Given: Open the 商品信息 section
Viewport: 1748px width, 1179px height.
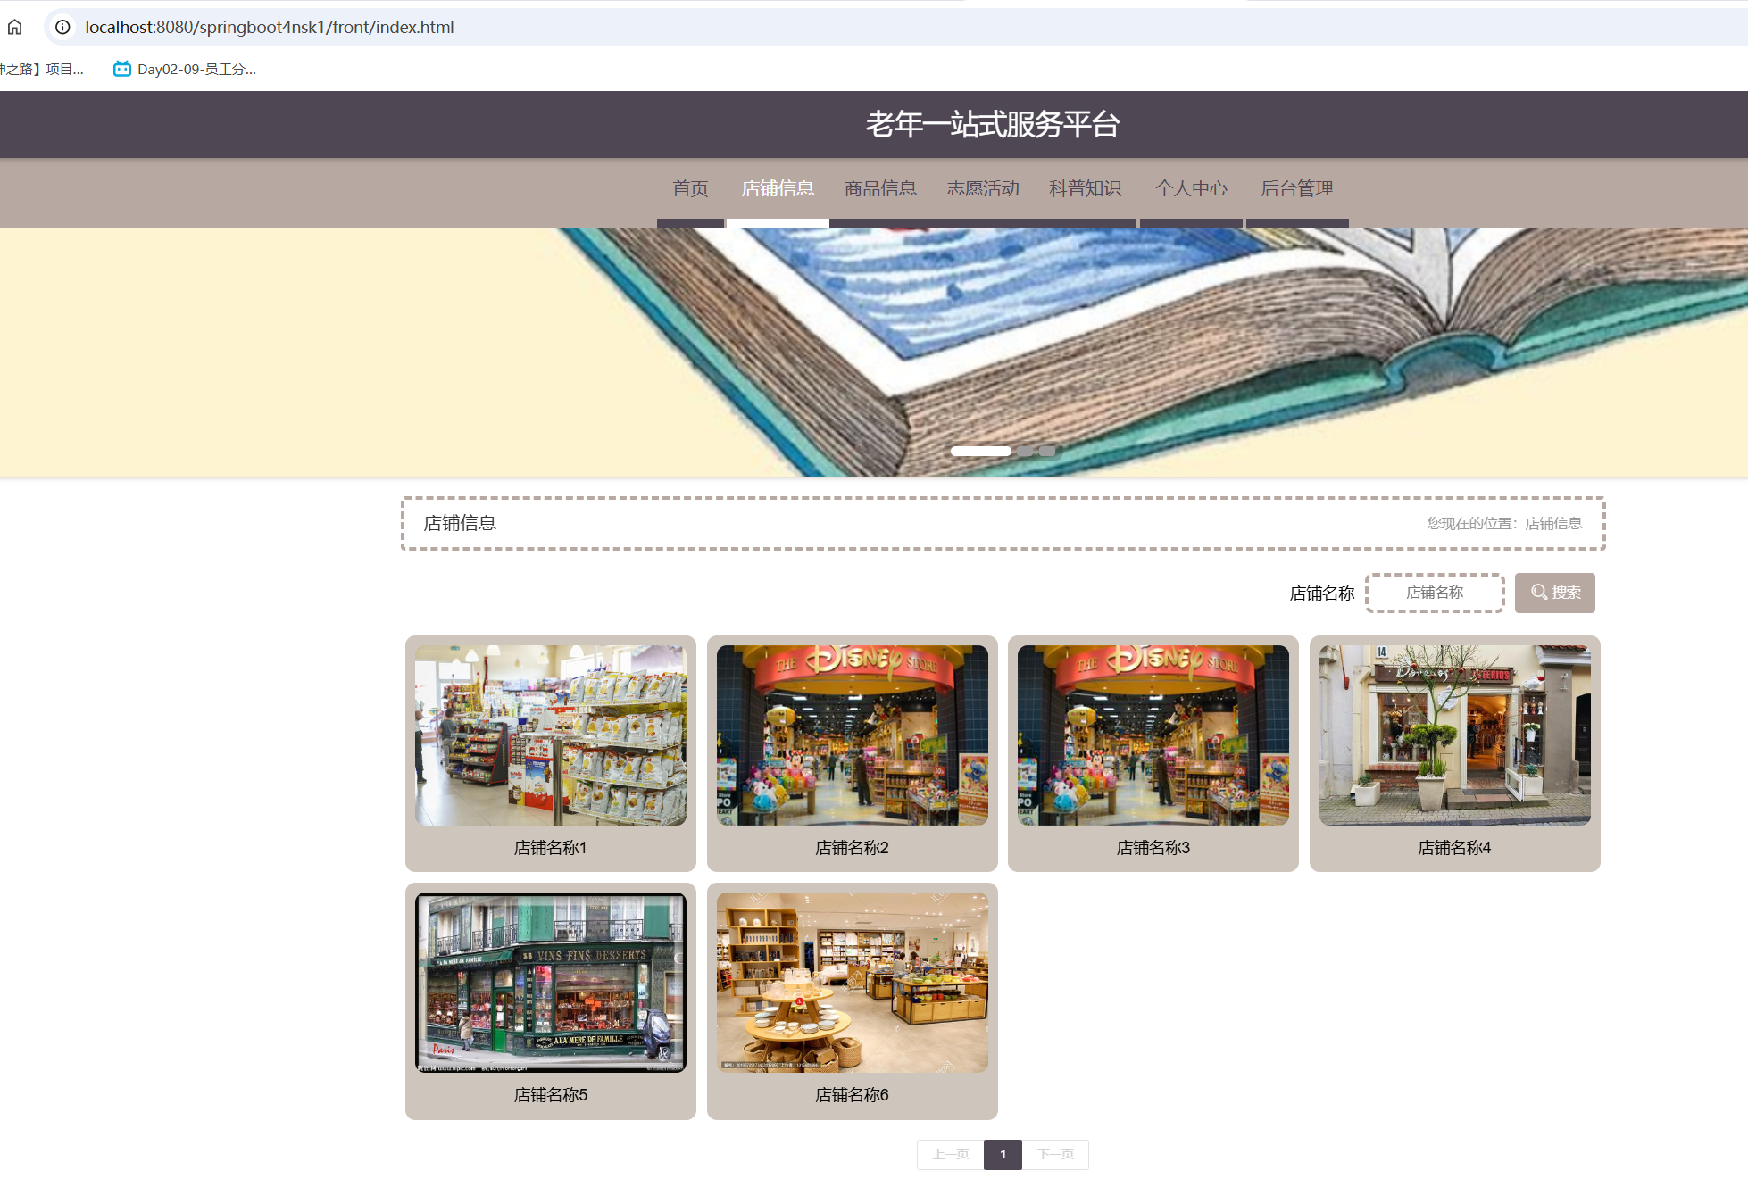Looking at the screenshot, I should coord(879,188).
